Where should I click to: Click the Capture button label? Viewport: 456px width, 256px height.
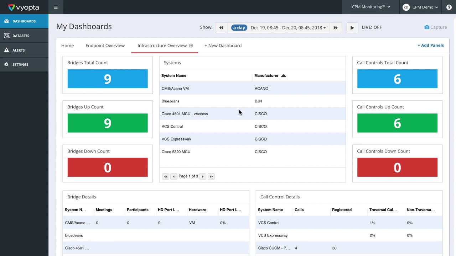pos(439,27)
